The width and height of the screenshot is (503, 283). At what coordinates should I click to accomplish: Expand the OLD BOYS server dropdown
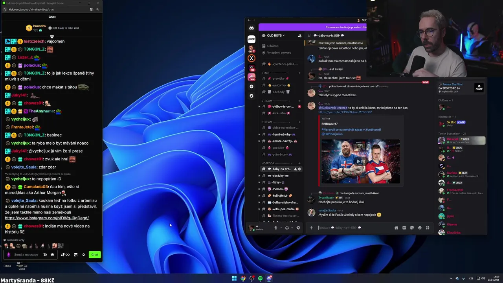(276, 35)
